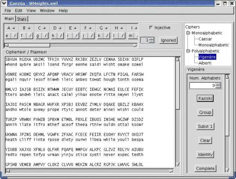The width and height of the screenshot is (236, 179).
Task: Click the alphabet index field showing 1
Action: 145,40
